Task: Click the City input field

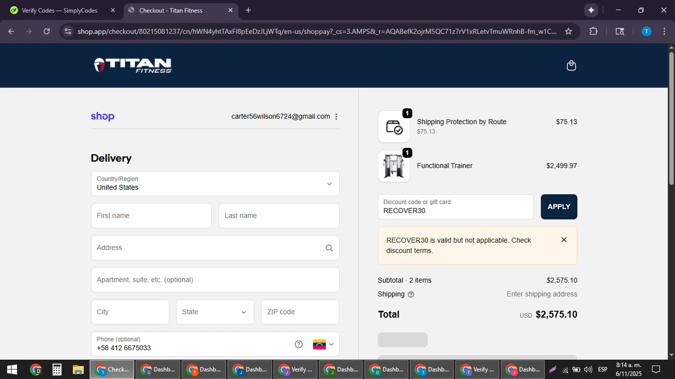Action: click(x=130, y=312)
